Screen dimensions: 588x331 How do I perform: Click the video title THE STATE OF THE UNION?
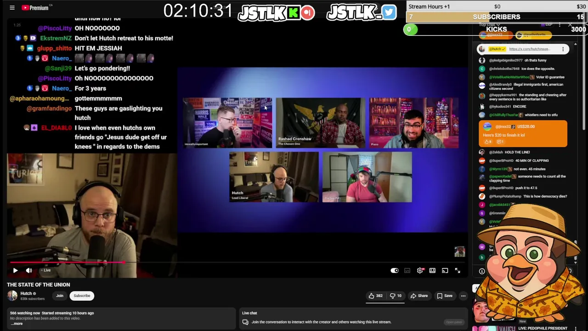[39, 285]
